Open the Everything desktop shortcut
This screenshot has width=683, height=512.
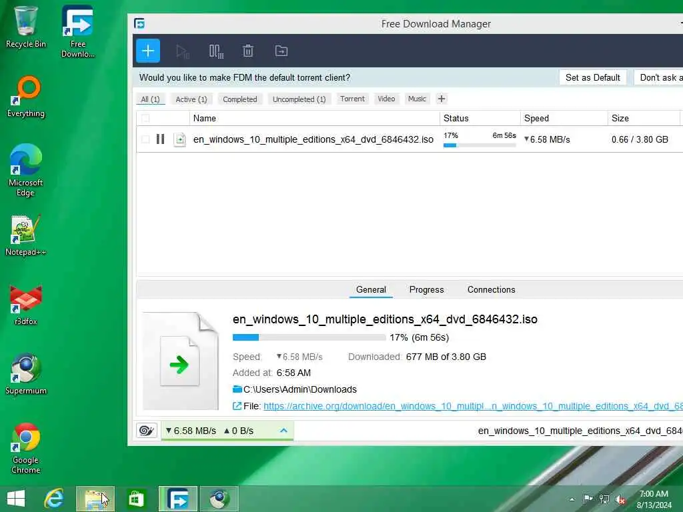click(26, 97)
